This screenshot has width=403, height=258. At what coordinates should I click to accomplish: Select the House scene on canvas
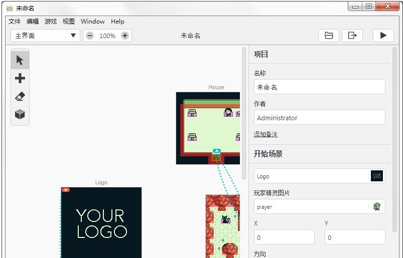coord(208,128)
